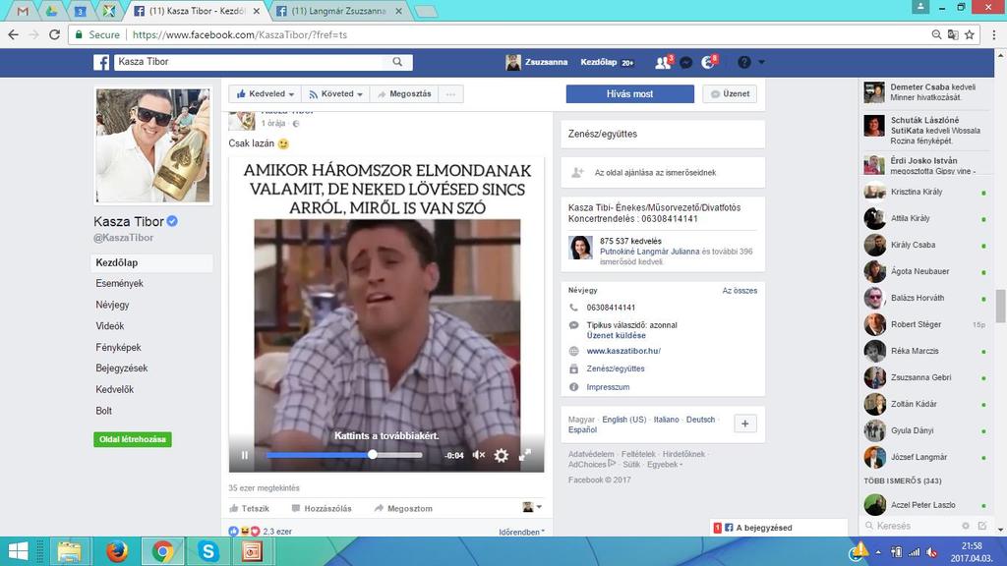Screen dimensions: 1007x566
Task: Click Üzenet küldése link
Action: pyautogui.click(x=616, y=336)
